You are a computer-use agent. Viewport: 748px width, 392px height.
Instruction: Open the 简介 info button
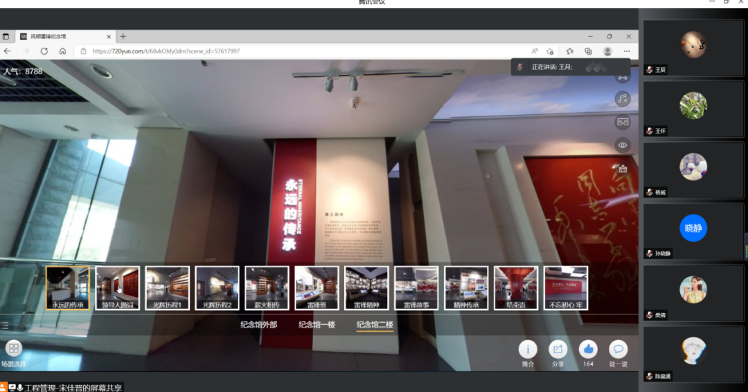click(528, 349)
